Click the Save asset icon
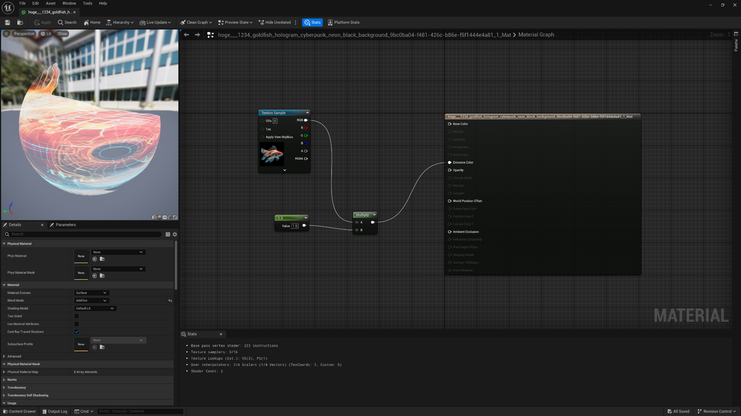This screenshot has width=741, height=416. coord(7,22)
